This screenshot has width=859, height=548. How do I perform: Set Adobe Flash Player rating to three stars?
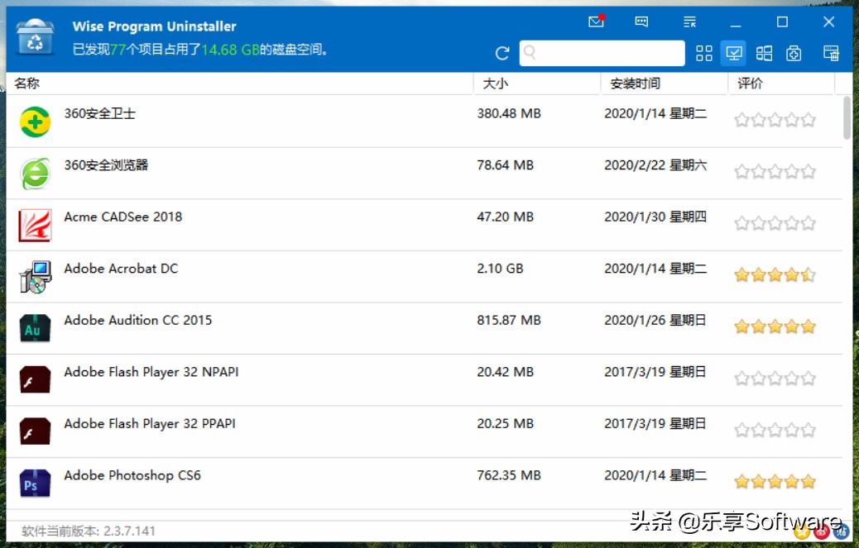click(774, 378)
